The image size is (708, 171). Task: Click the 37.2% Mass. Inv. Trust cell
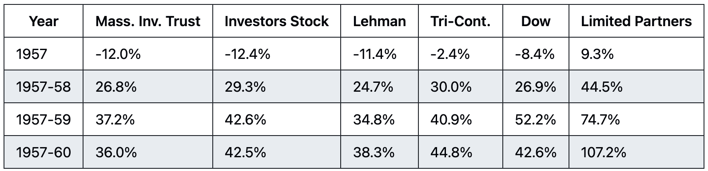pos(115,120)
